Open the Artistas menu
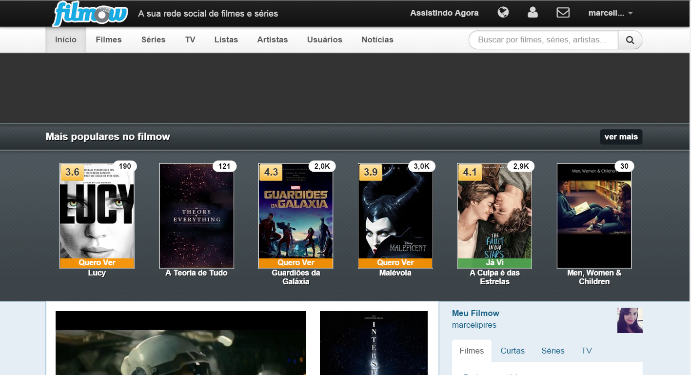691x375 pixels. 273,39
